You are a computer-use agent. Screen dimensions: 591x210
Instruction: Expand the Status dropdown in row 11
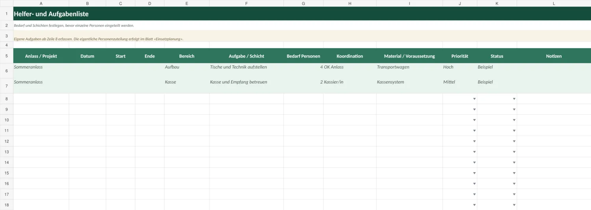(x=514, y=131)
